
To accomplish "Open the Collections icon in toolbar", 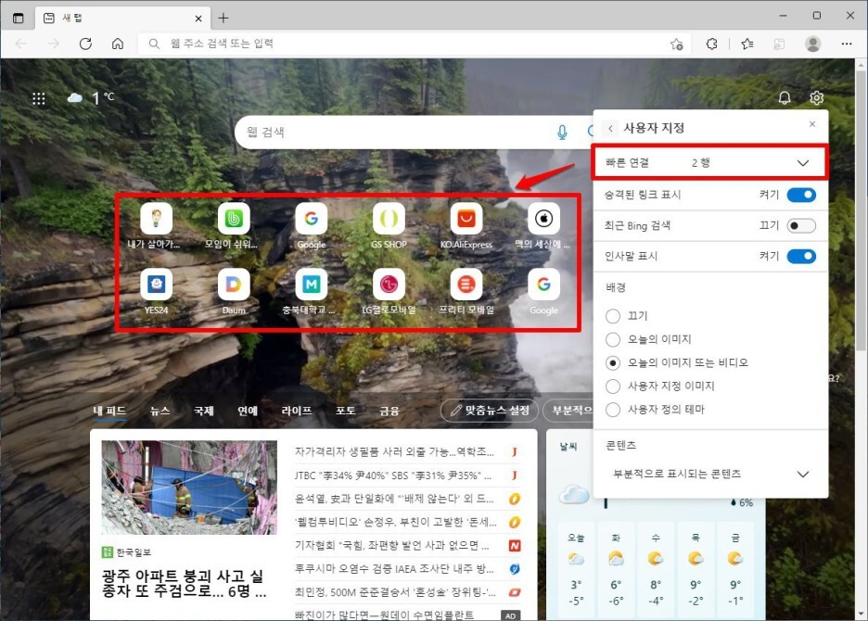I will (x=779, y=44).
